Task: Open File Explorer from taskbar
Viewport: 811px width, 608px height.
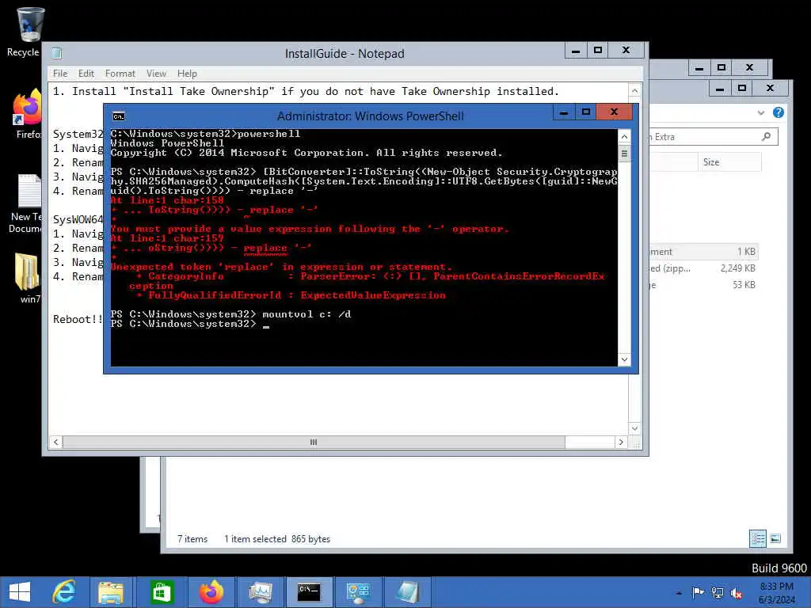Action: click(111, 592)
